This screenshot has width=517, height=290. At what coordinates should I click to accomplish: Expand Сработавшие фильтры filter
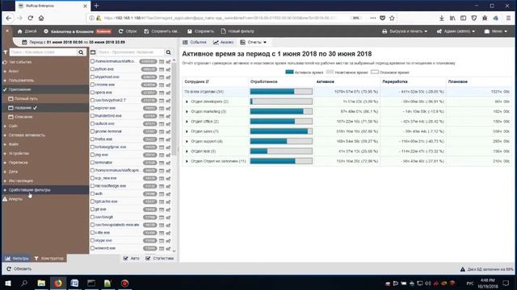[x=5, y=190]
